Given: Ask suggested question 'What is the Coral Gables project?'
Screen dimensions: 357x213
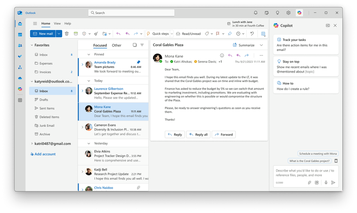Looking at the screenshot, I should point(309,161).
